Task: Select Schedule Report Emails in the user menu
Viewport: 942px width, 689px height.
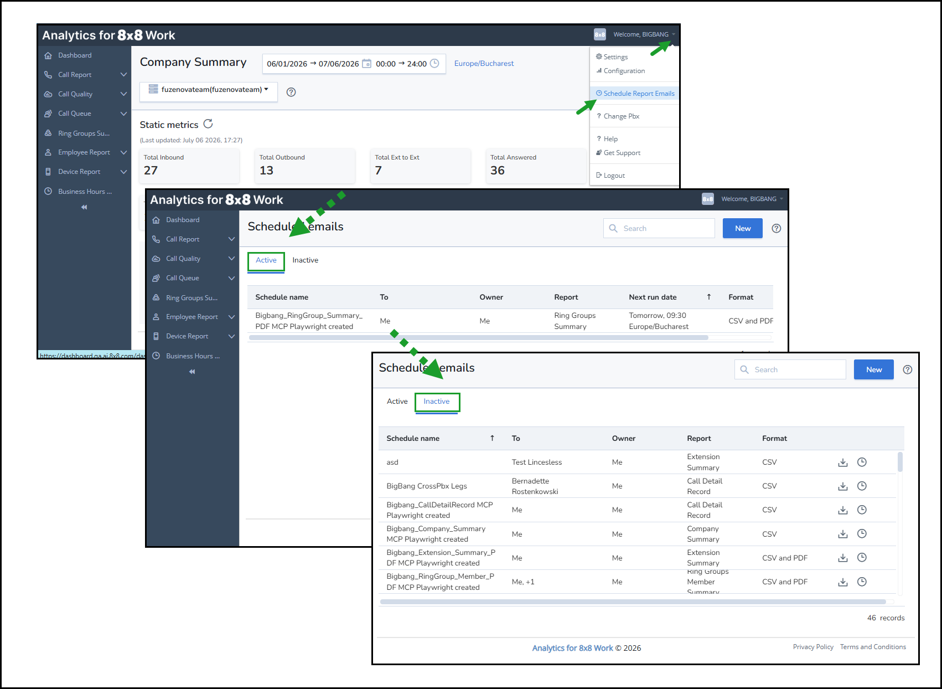Action: 635,94
